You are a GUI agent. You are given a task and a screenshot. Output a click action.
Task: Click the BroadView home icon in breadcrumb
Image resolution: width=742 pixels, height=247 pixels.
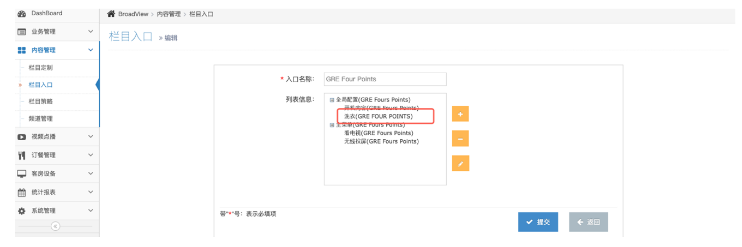click(x=111, y=14)
